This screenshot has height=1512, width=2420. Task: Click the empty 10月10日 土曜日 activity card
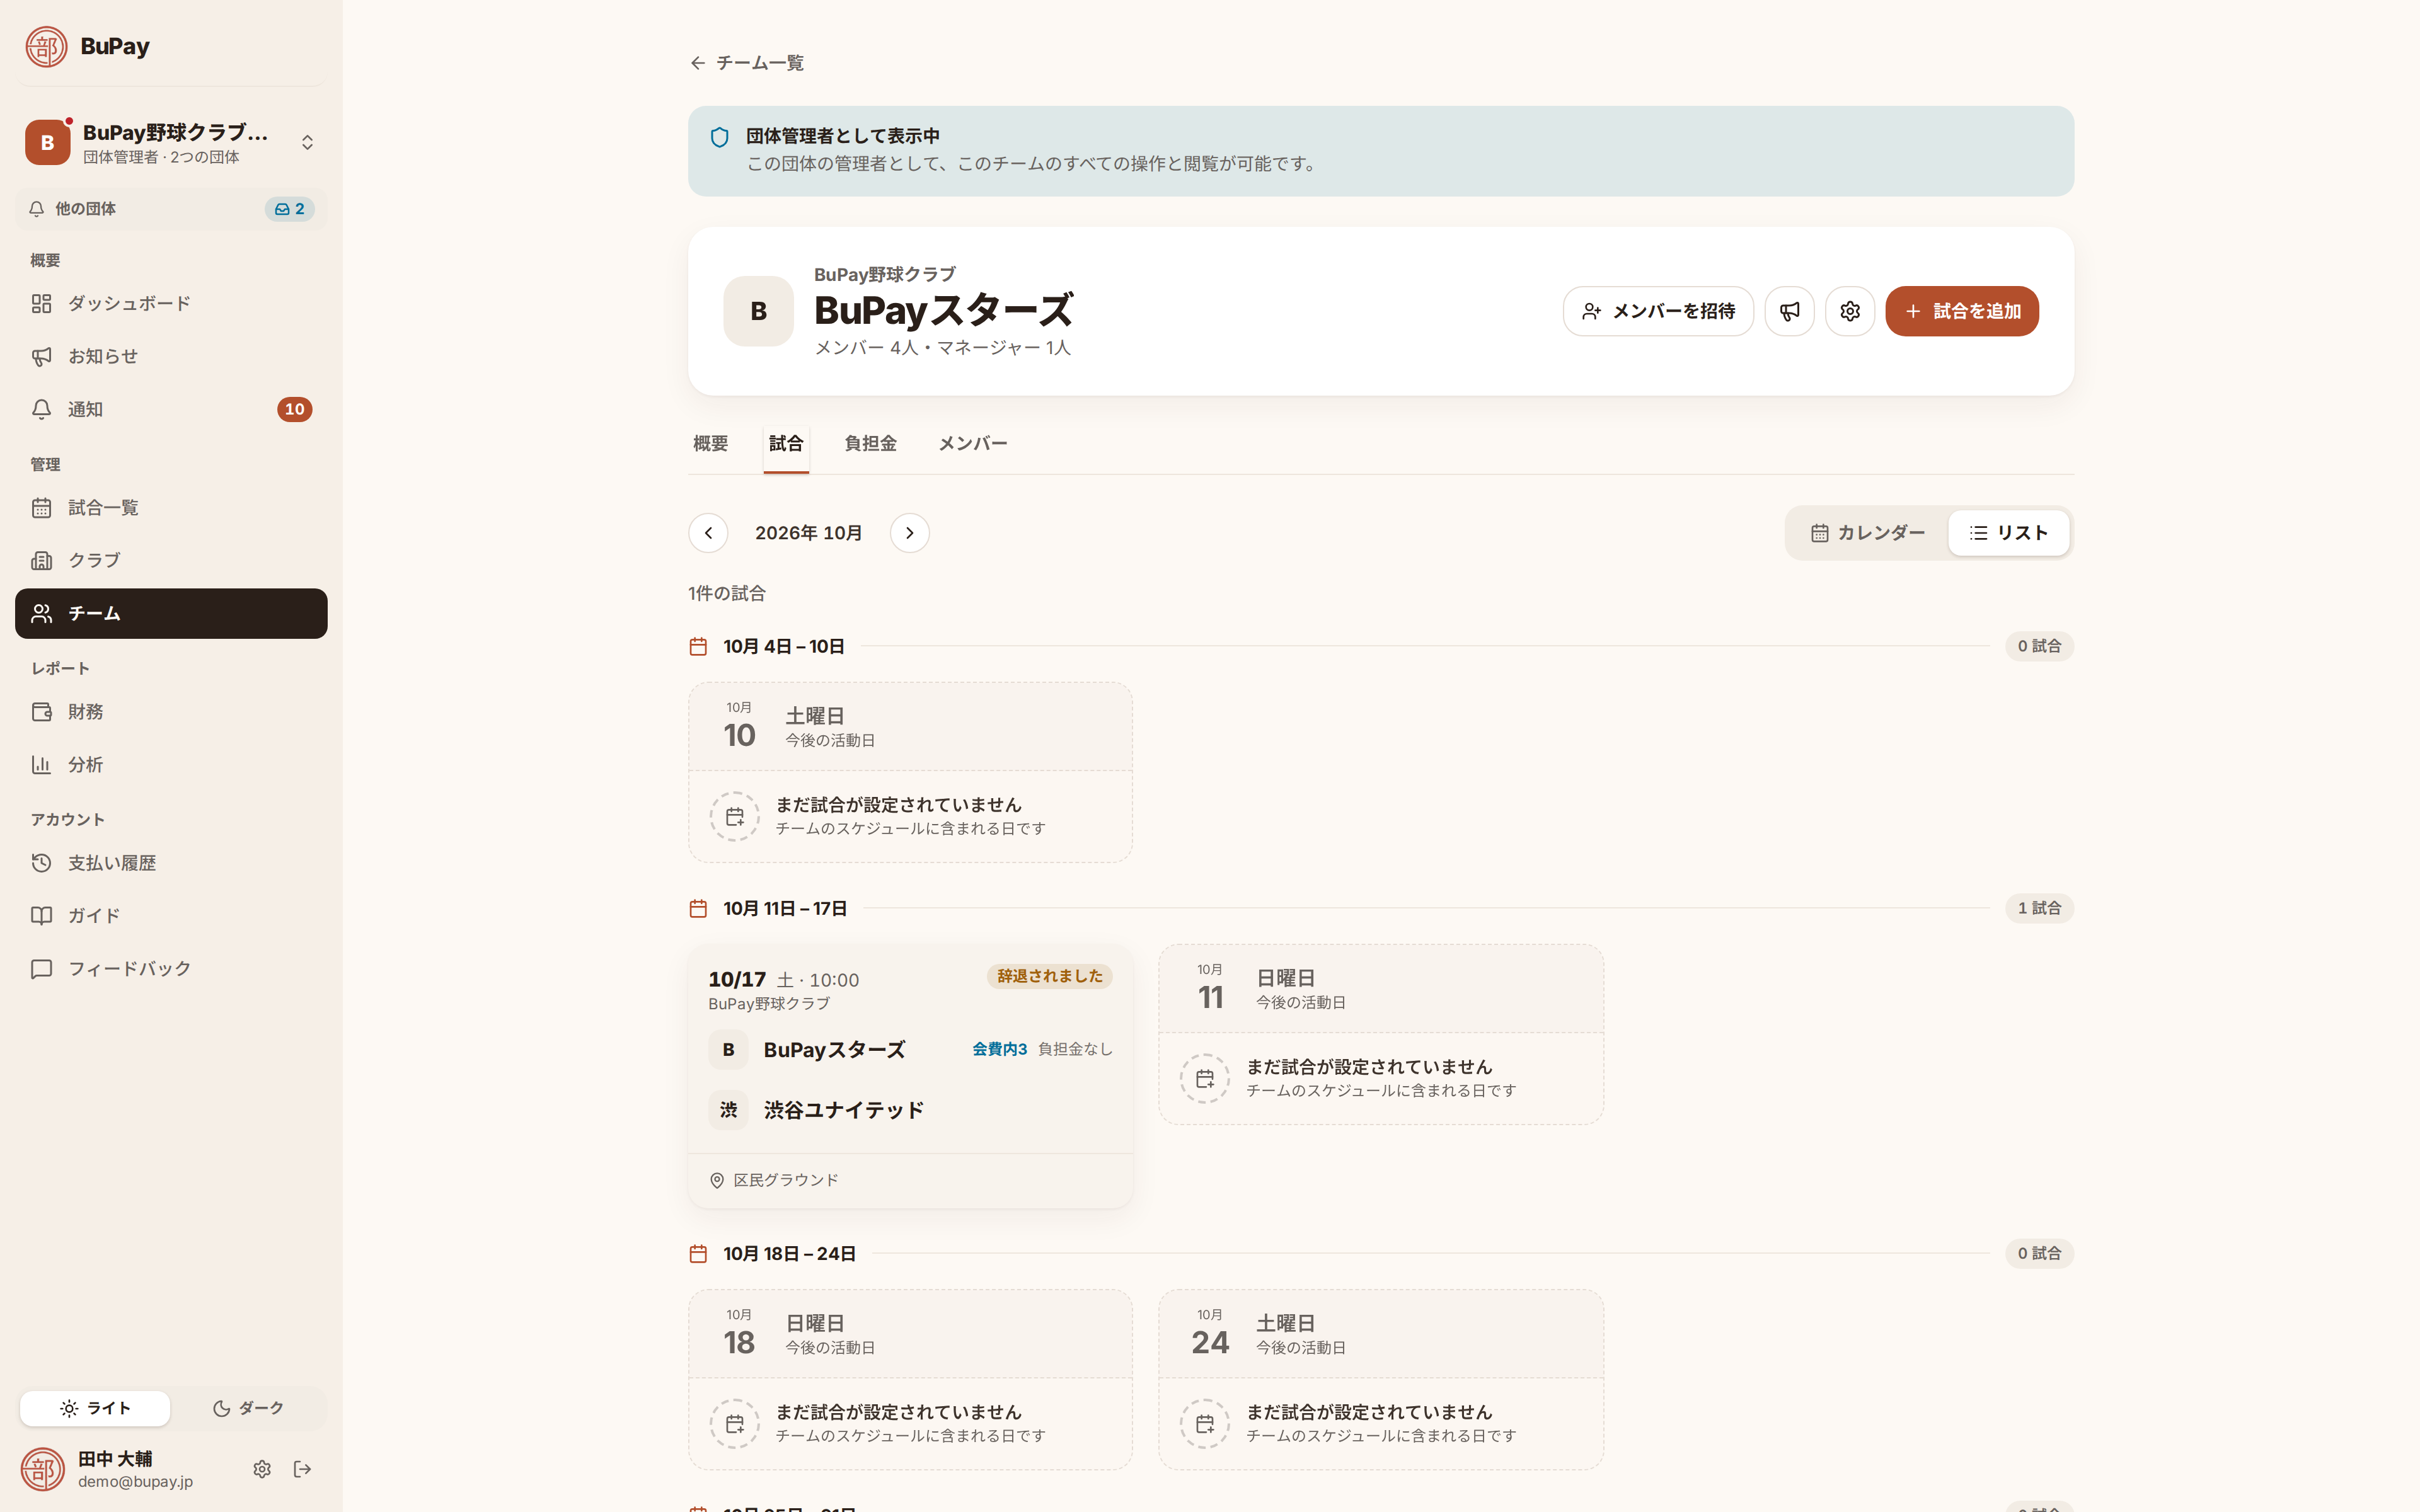point(910,772)
